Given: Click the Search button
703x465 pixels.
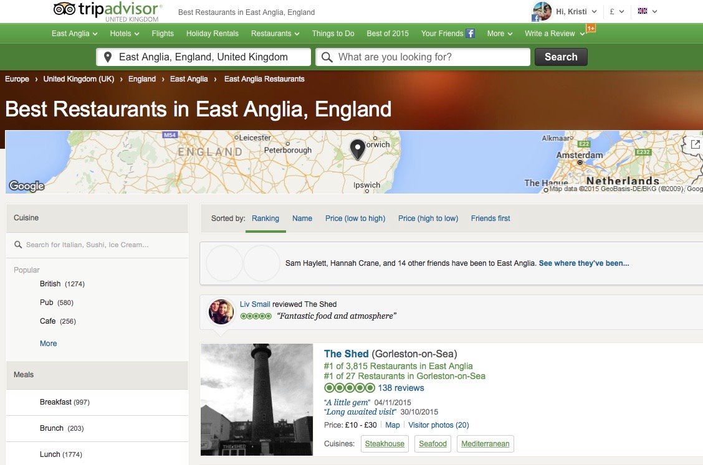Looking at the screenshot, I should [x=561, y=57].
